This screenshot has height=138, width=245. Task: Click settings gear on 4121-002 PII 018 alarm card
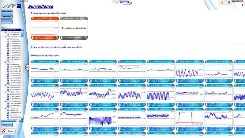57,37
